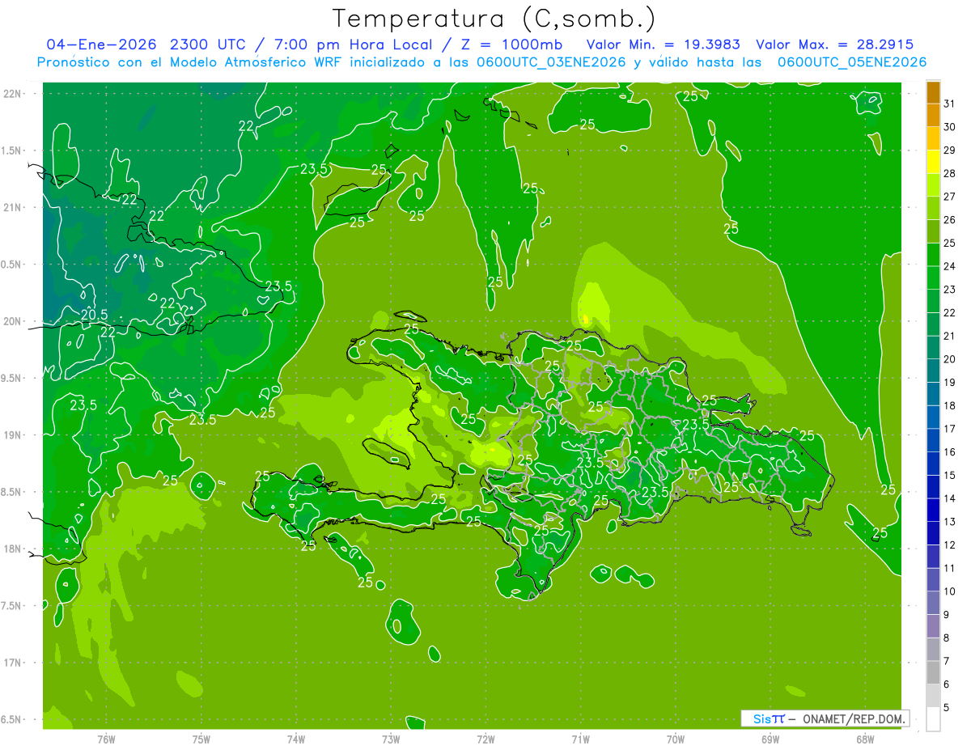Click the colorbar scale label '19'
Viewport: 971px width, 750px height.
(x=950, y=383)
